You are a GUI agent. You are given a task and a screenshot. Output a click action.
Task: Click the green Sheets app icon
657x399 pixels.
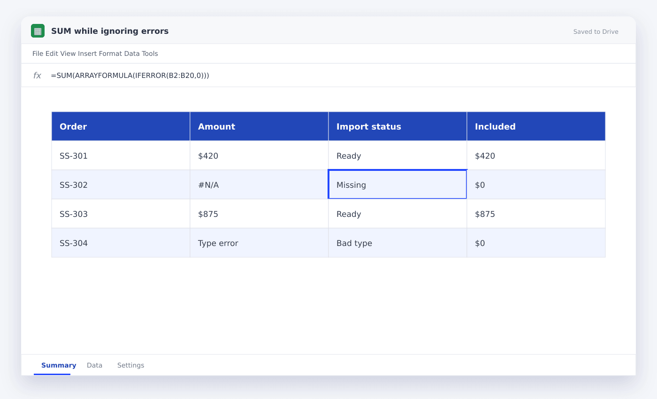[38, 31]
